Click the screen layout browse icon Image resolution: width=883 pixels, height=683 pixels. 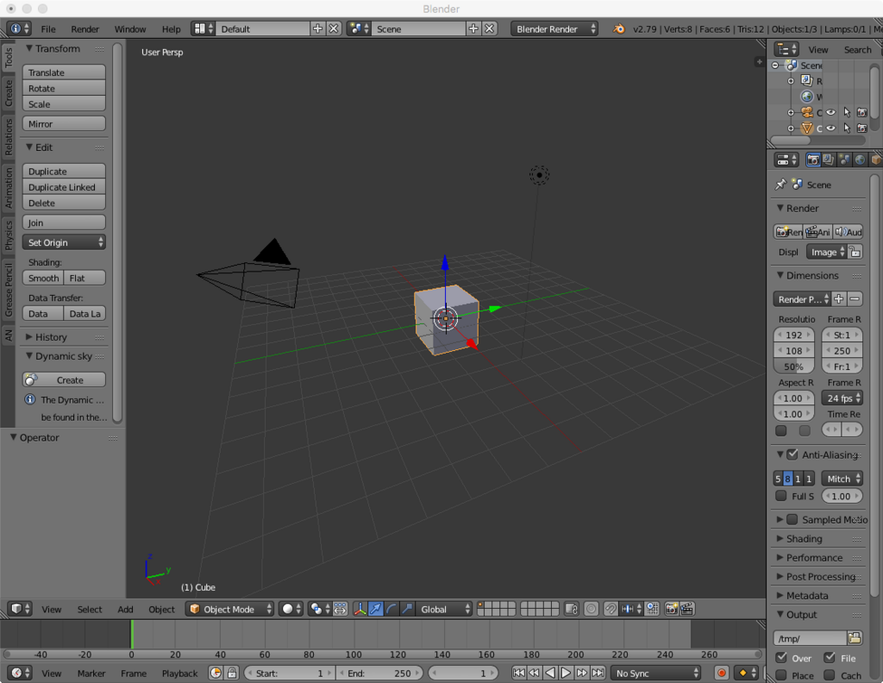coord(203,28)
